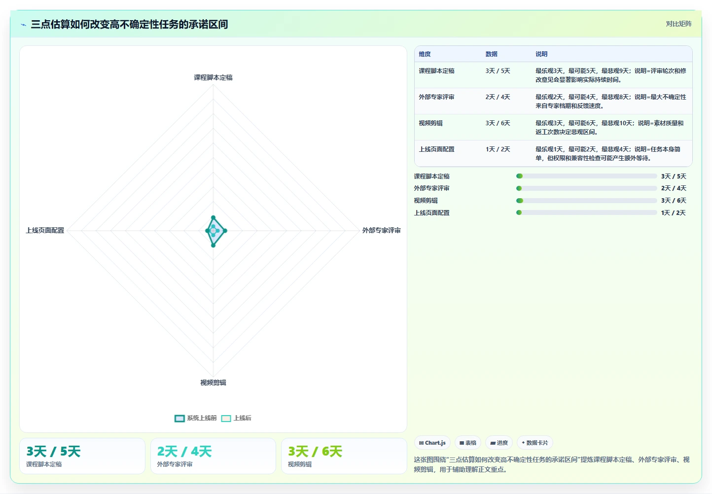Click the 1天 / 2天 progress value
The image size is (712, 494).
[673, 213]
